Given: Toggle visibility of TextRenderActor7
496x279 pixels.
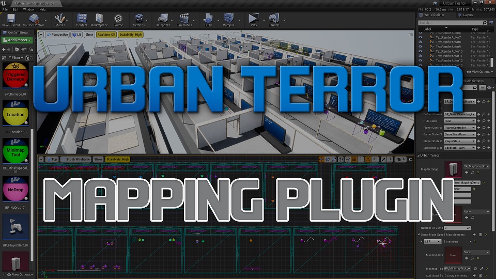Looking at the screenshot, I should [421, 37].
